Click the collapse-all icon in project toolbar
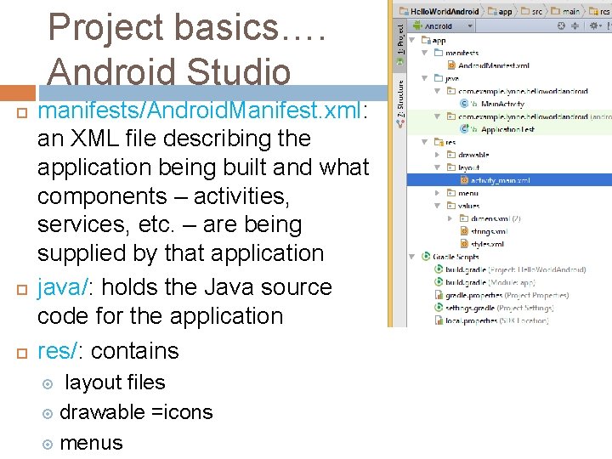This screenshot has height=459, width=612. 575,25
